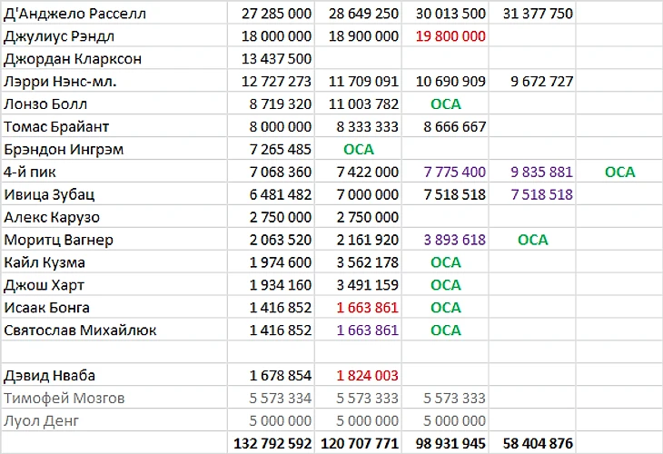Select the cell with Д'Анджело Расселл
The height and width of the screenshot is (454, 663).
[x=114, y=14]
